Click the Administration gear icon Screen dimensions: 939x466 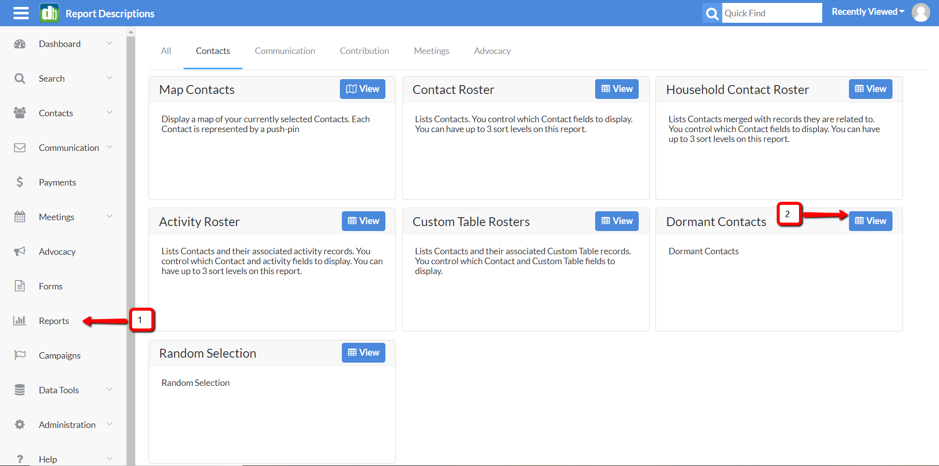pos(20,424)
